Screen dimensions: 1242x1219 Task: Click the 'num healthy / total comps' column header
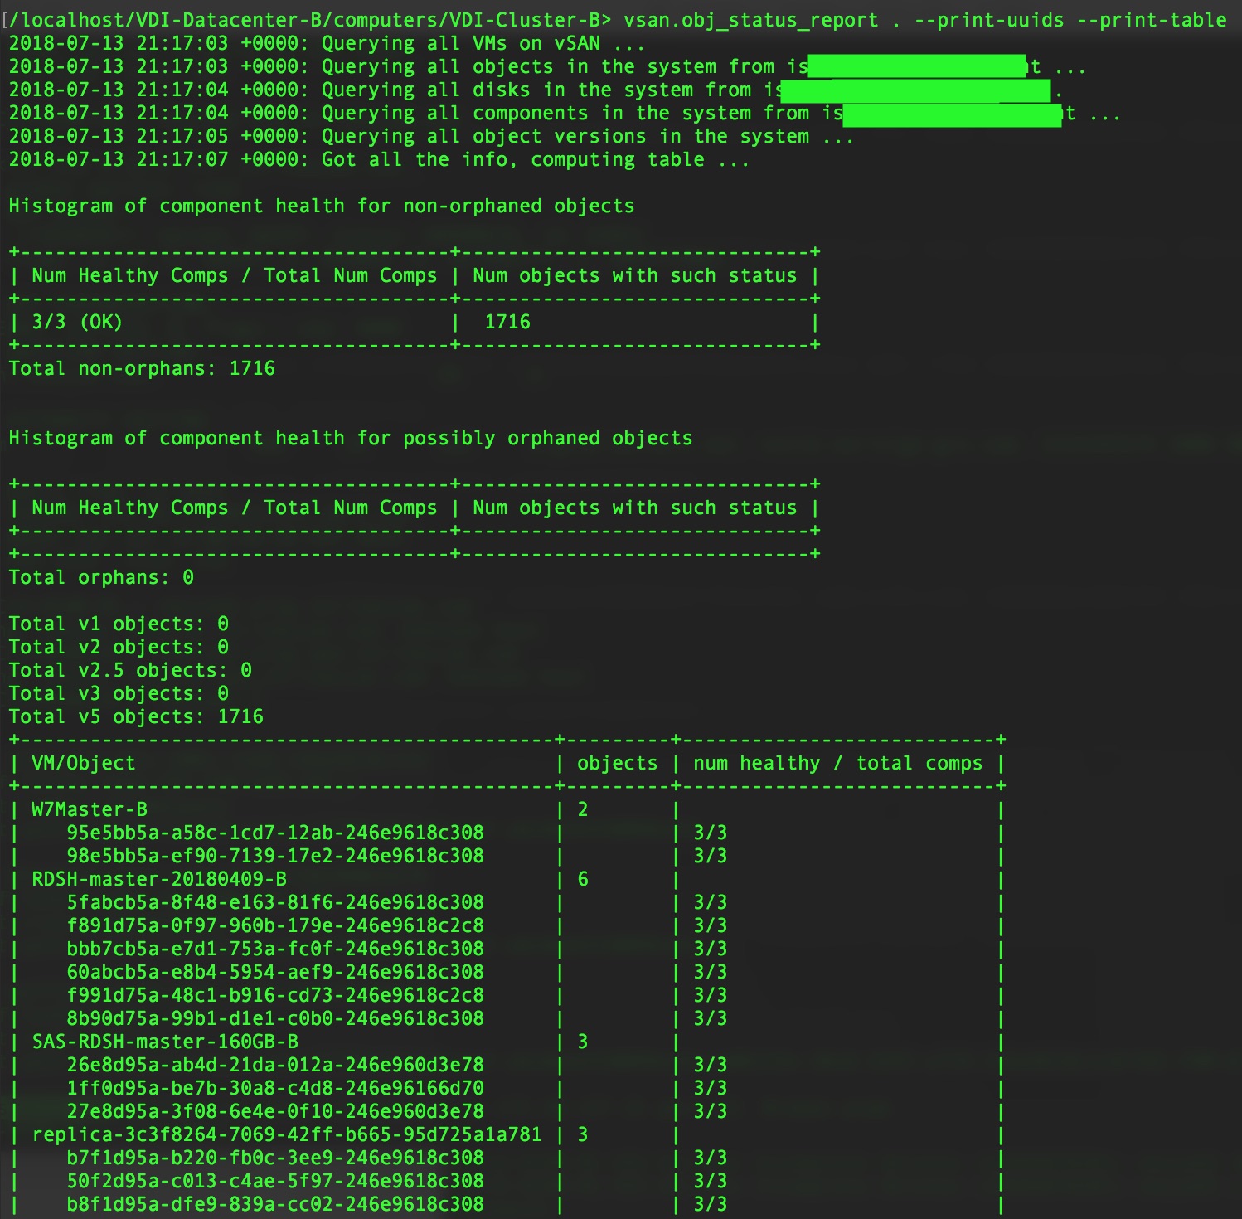coord(837,763)
